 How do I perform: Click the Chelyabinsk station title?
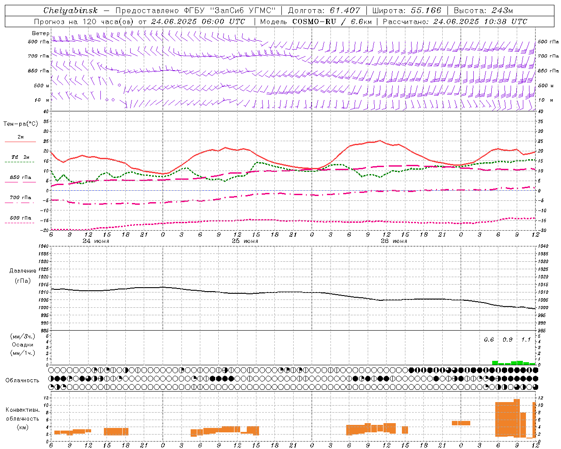[x=71, y=11]
